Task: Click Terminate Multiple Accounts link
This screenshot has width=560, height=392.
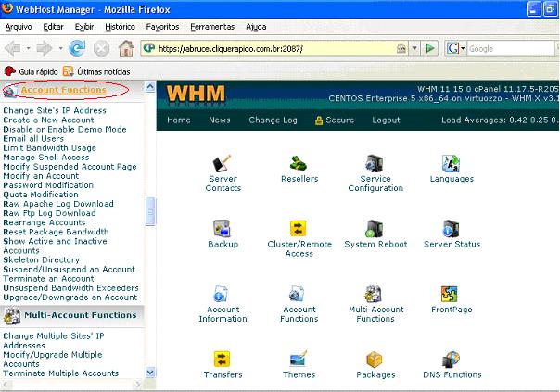Action: click(60, 373)
